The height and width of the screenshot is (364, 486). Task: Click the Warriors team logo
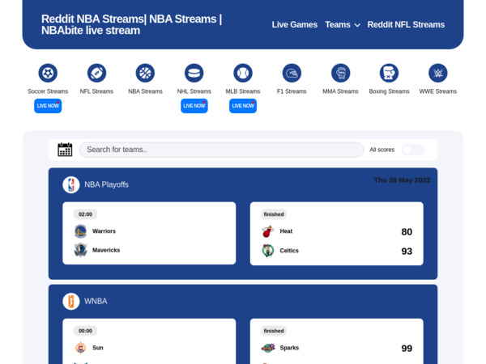80,231
